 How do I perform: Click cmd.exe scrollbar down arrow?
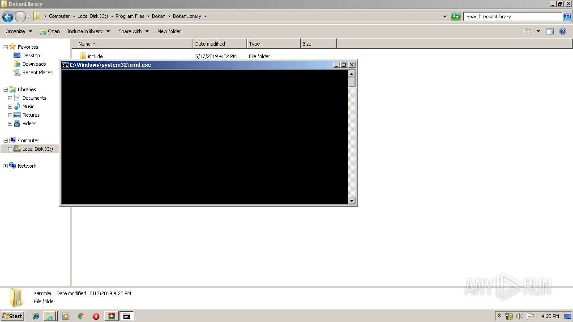351,201
